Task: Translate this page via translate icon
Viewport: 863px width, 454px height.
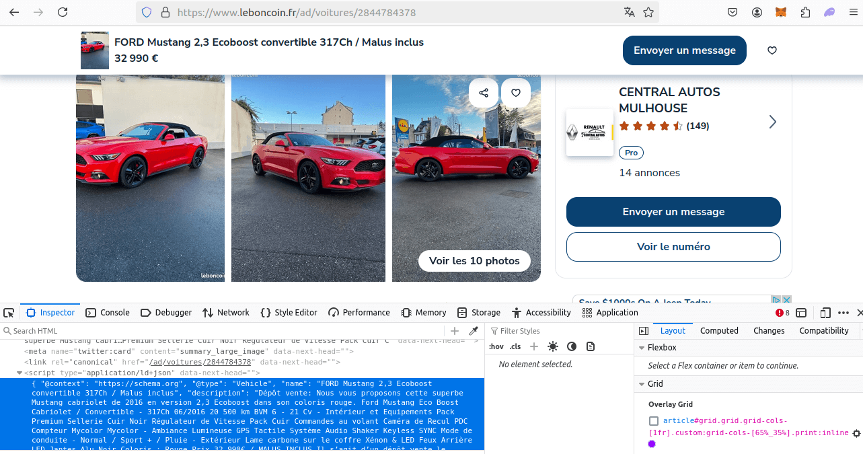Action: [x=629, y=12]
